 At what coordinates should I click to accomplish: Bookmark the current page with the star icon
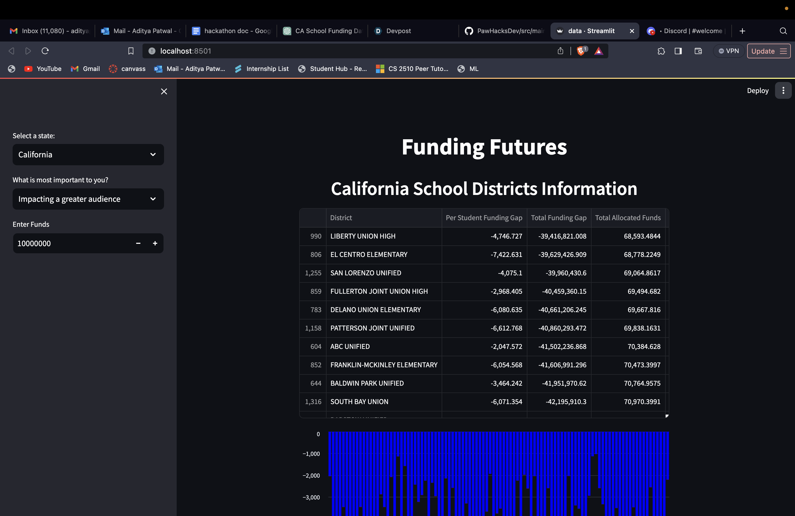[x=131, y=51]
